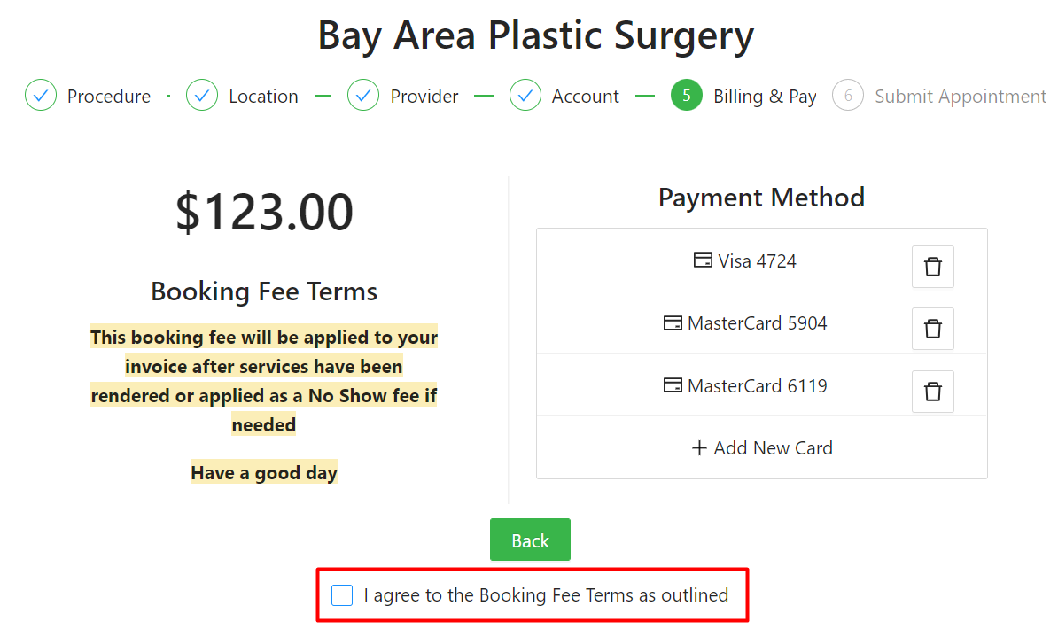Delete the Visa 4724 card

click(932, 267)
